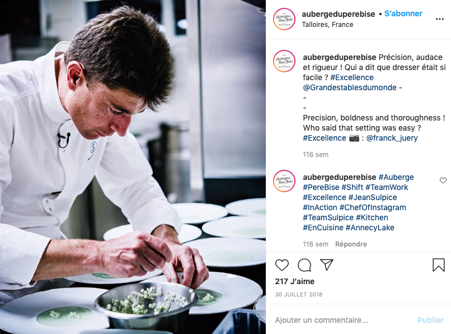451x334 pixels.
Task: Open the #JeanSulpice hashtag
Action: coord(373,197)
